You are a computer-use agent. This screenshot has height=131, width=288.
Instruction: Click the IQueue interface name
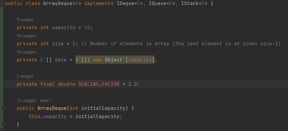click(x=158, y=4)
